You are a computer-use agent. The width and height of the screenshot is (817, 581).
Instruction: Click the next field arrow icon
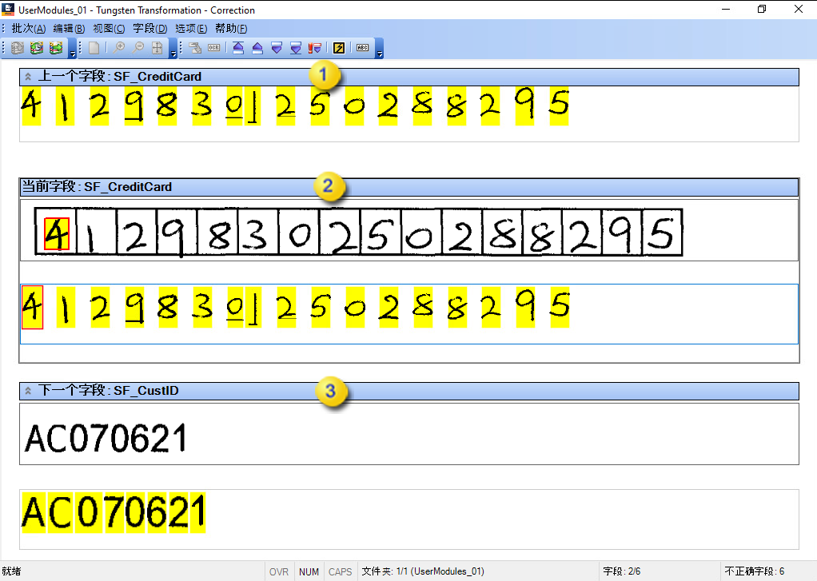pos(277,48)
